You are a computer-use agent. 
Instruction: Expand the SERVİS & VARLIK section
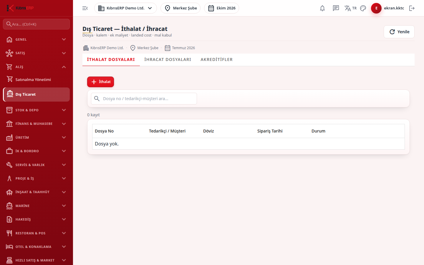(36, 165)
